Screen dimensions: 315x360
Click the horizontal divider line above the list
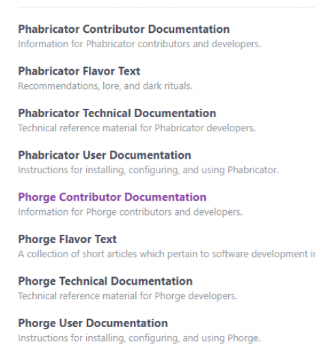[167, 7]
